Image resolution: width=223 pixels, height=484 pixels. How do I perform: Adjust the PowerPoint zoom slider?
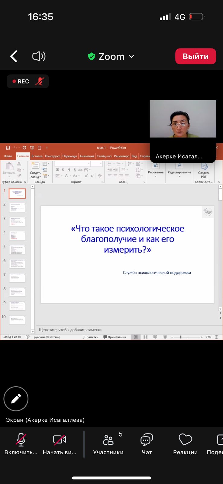181,337
